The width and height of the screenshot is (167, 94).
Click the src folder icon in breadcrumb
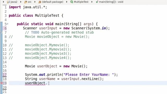click(x=26, y=2)
